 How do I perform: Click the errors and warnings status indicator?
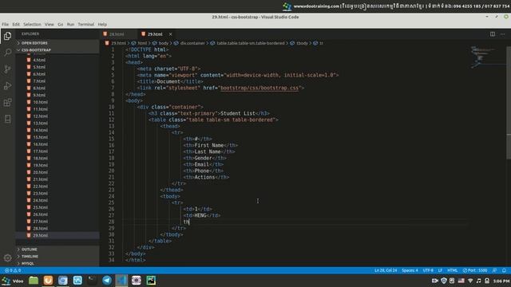click(13, 270)
